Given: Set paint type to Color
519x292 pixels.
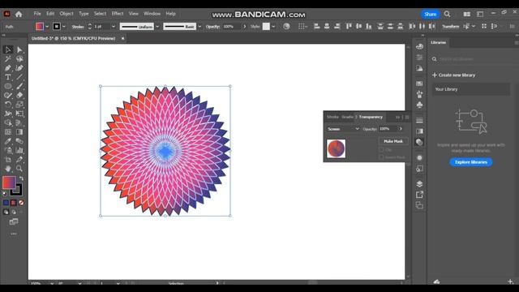Looking at the screenshot, I should click(6, 203).
